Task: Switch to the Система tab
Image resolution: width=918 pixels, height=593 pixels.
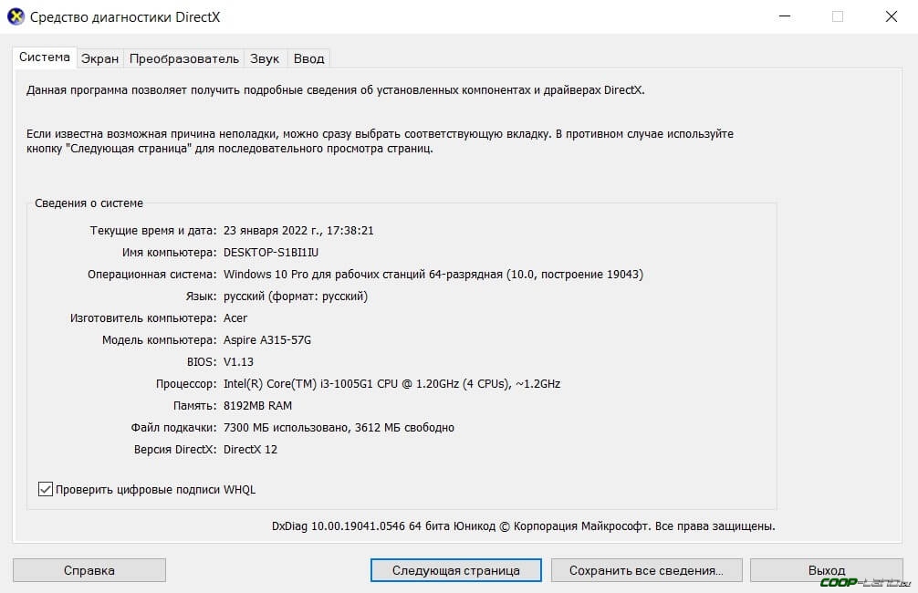Action: tap(44, 57)
